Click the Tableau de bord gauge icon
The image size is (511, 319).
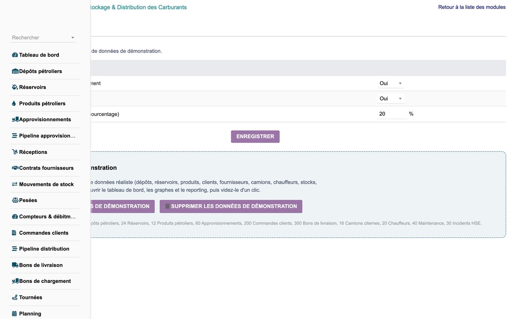point(15,55)
